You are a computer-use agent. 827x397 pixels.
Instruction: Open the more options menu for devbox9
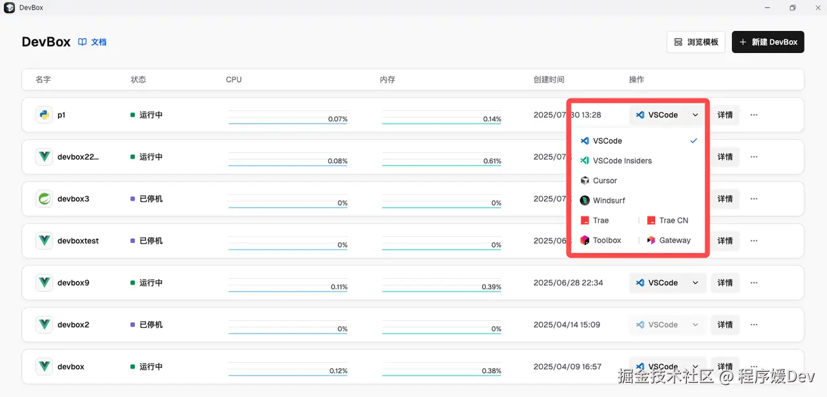(x=753, y=283)
